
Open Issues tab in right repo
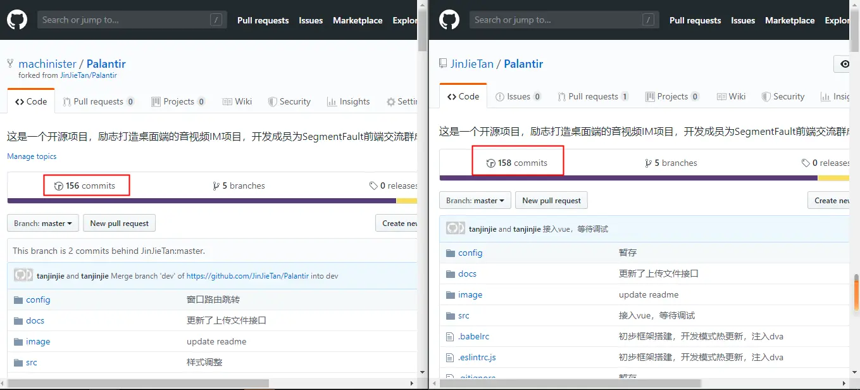tap(518, 96)
